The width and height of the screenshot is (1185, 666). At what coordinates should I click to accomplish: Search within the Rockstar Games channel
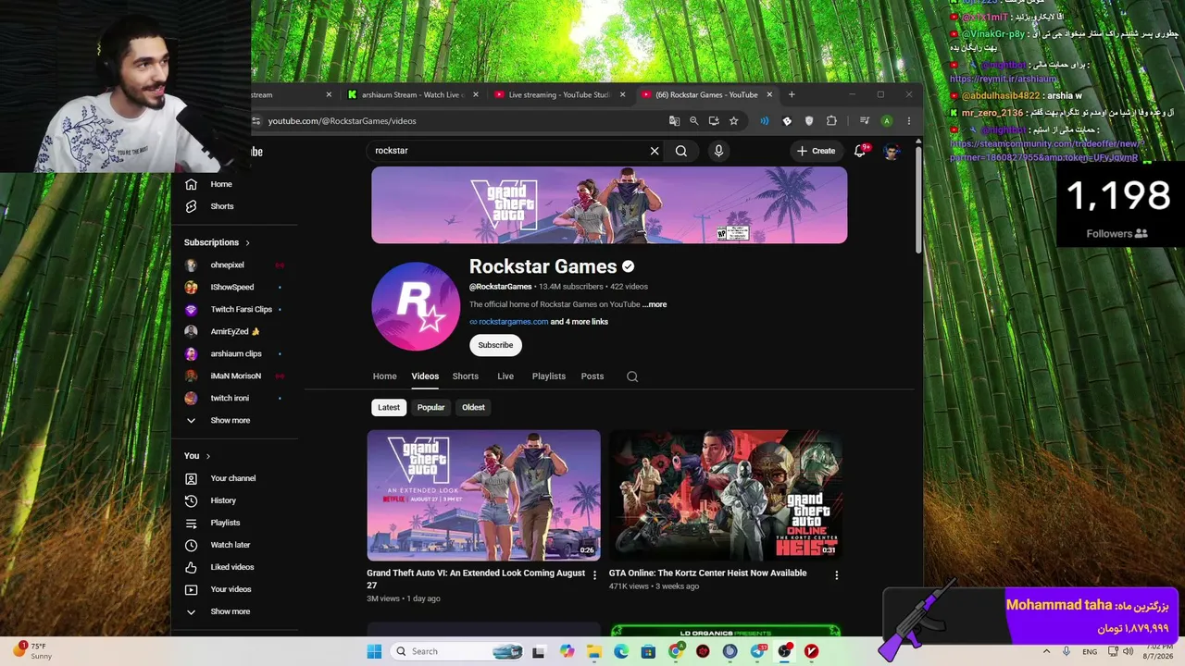(x=632, y=376)
